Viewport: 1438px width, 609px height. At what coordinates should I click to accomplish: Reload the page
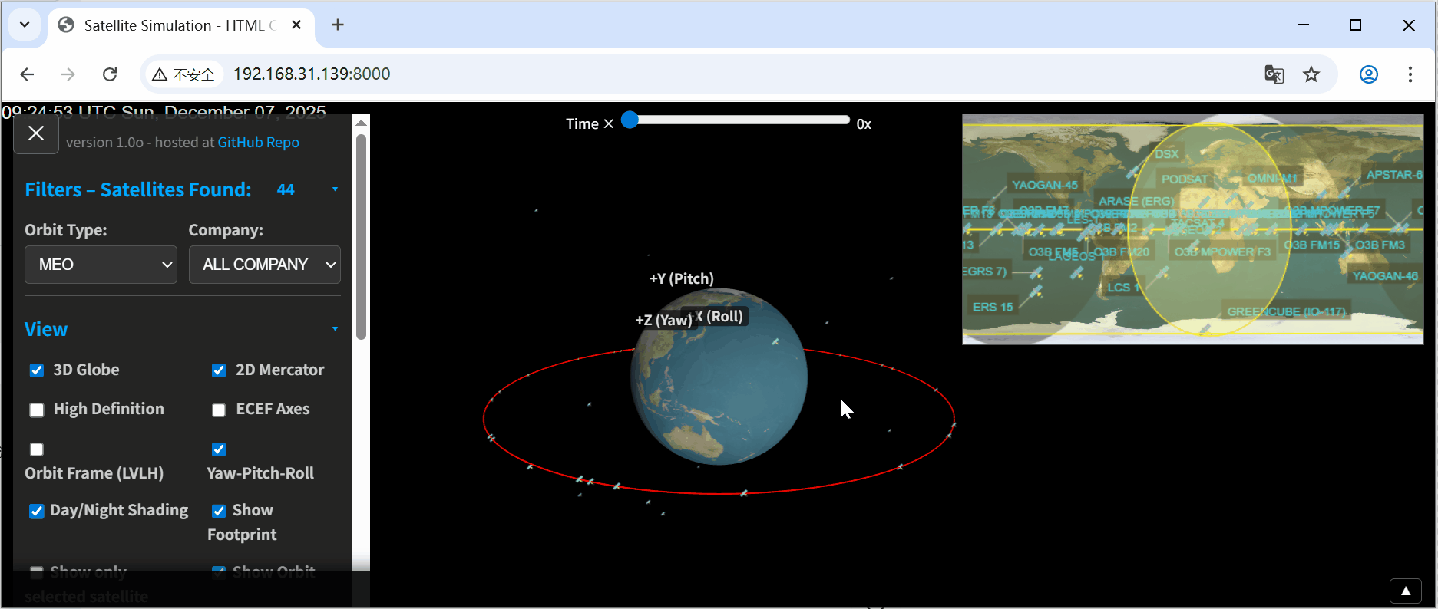tap(110, 74)
